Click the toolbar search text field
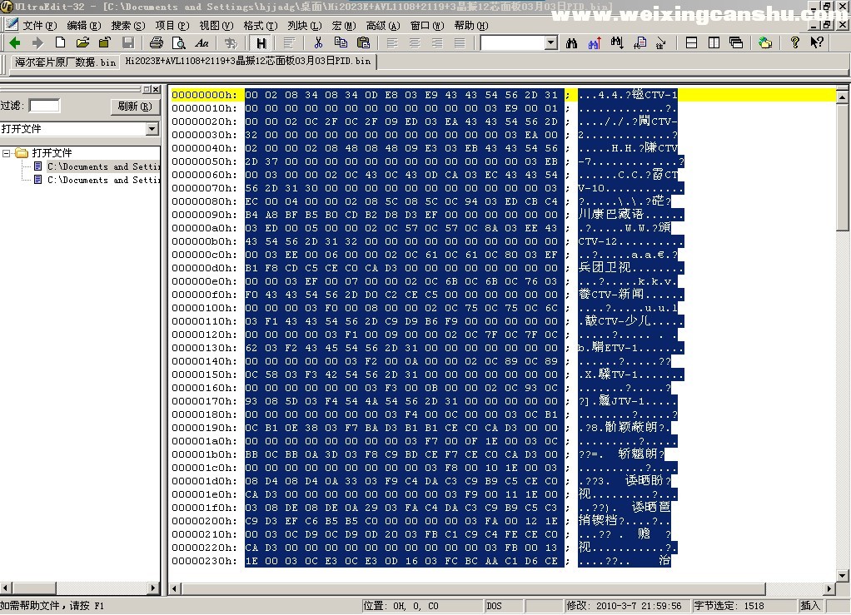 click(x=513, y=42)
